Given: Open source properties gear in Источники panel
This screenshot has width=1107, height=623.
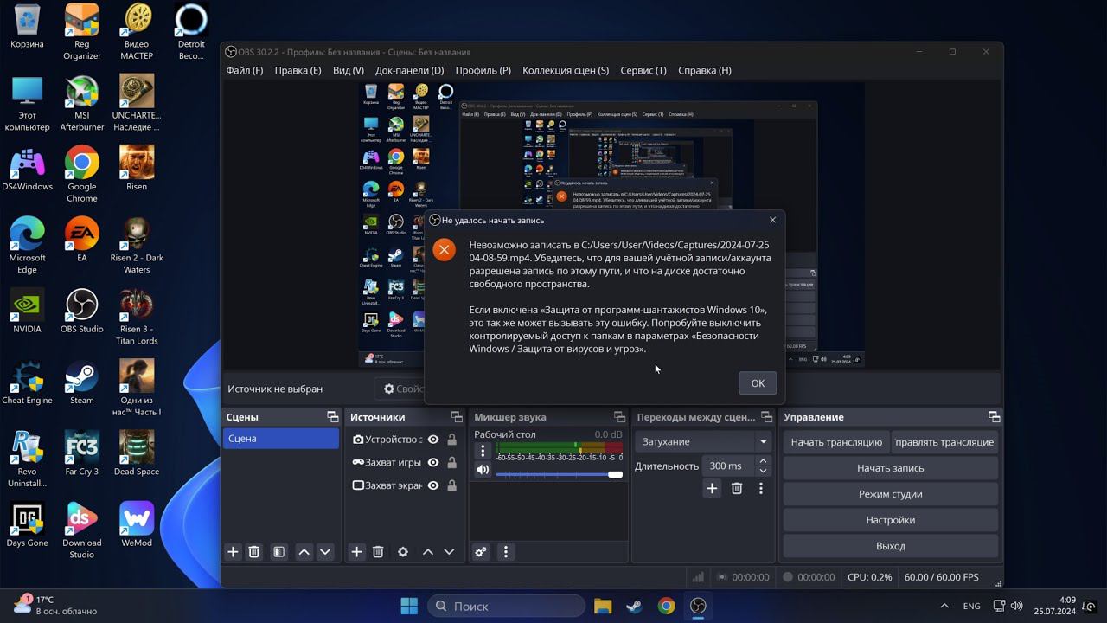Looking at the screenshot, I should pyautogui.click(x=403, y=552).
